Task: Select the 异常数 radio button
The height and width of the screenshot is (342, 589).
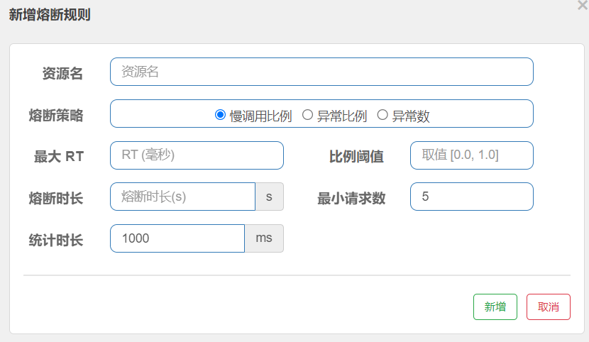Action: (x=382, y=115)
